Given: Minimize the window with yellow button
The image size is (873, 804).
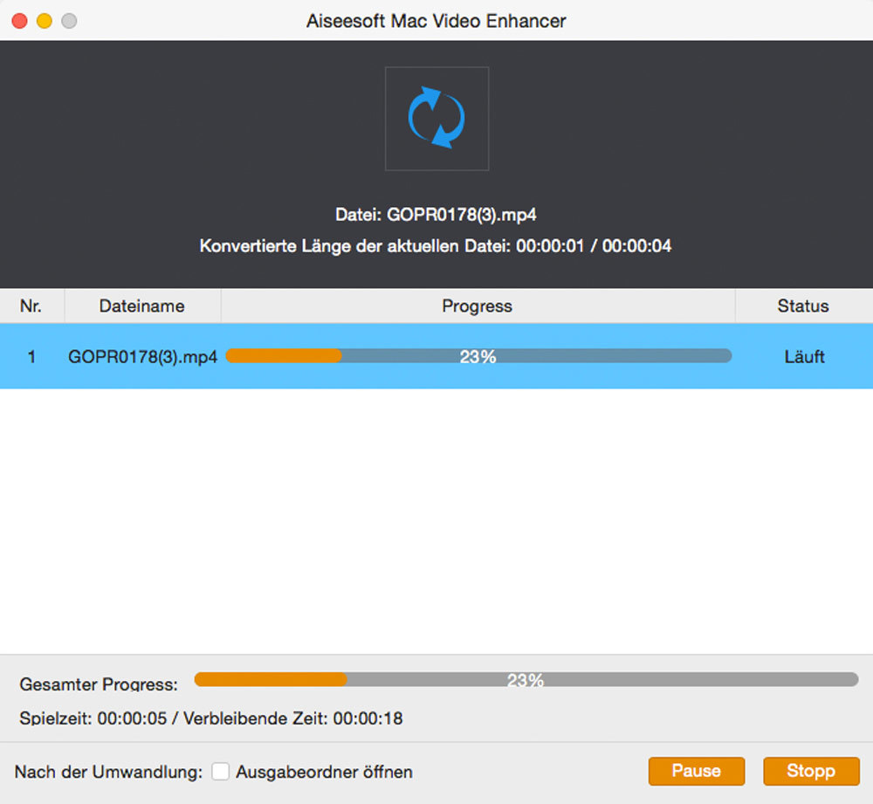Looking at the screenshot, I should 45,21.
